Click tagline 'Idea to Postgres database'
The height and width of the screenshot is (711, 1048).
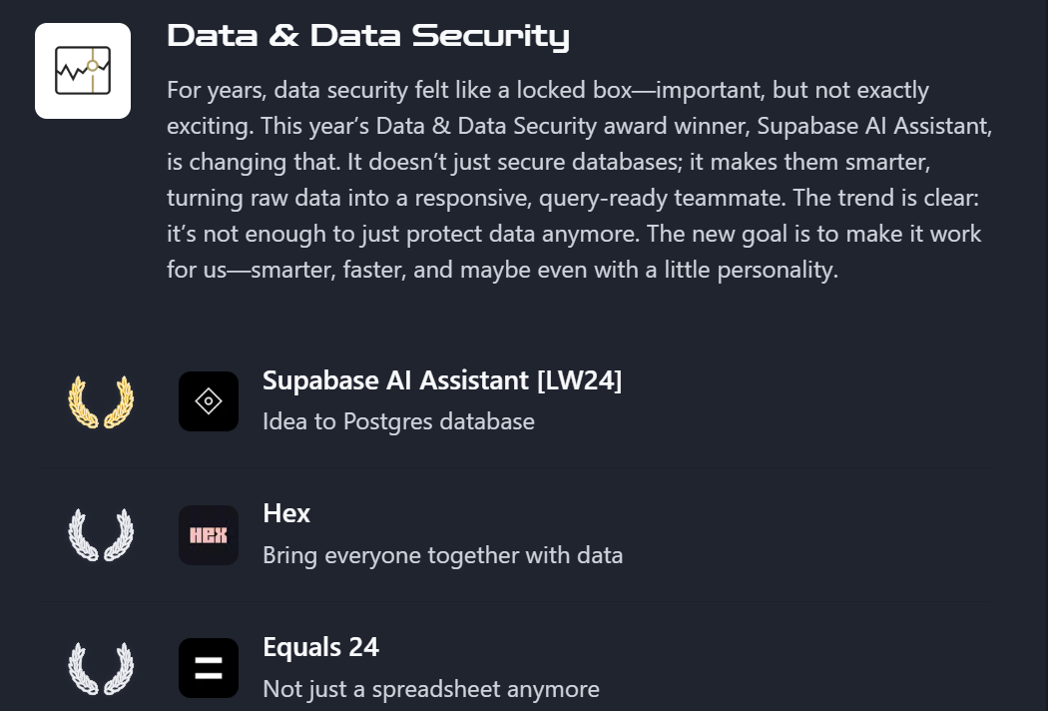[398, 421]
